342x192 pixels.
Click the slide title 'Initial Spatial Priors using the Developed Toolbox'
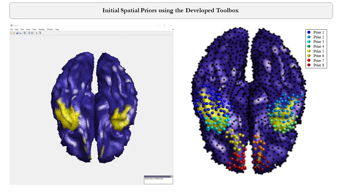(x=170, y=10)
